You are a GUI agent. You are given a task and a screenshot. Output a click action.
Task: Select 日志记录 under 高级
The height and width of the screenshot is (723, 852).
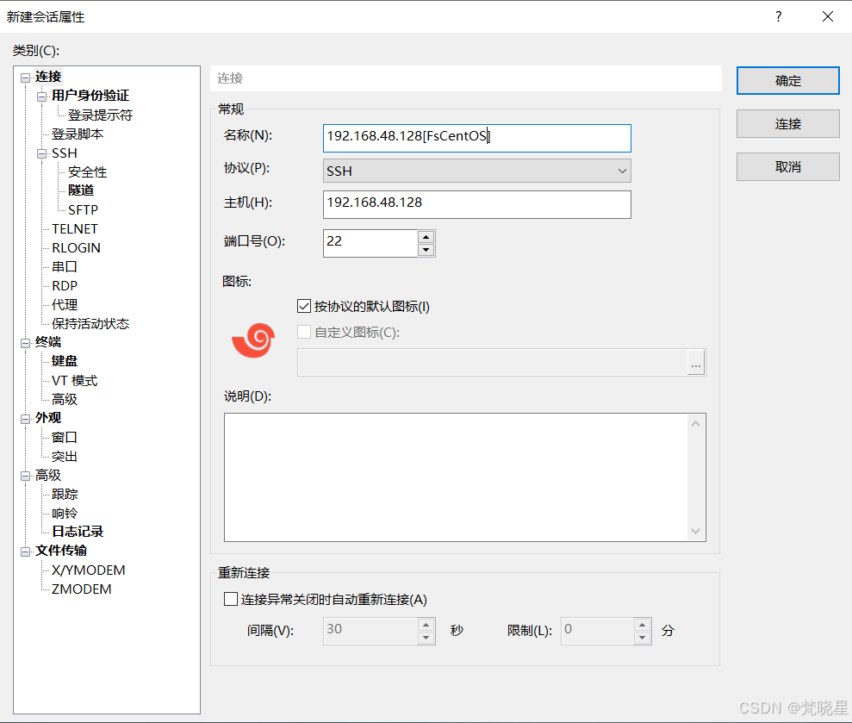(78, 532)
